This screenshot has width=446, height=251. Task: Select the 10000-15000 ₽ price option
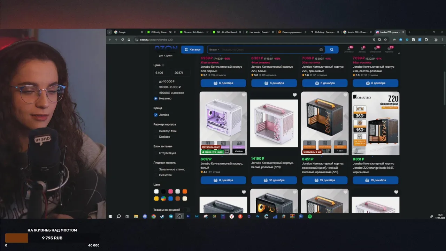tap(156, 87)
